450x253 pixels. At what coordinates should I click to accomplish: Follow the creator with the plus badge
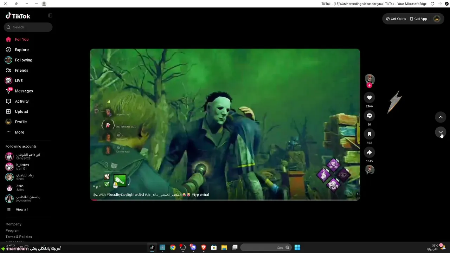pyautogui.click(x=369, y=85)
